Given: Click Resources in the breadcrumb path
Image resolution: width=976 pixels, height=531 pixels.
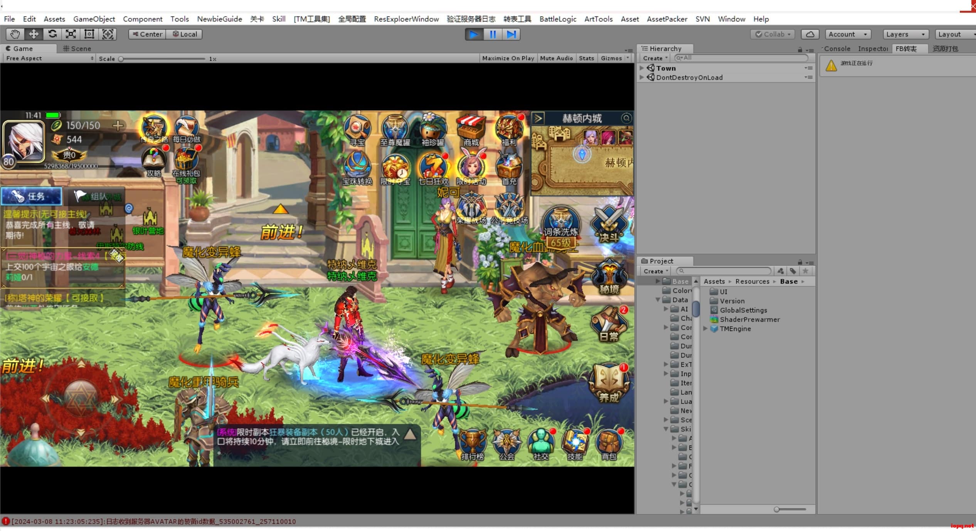Looking at the screenshot, I should click(x=752, y=281).
